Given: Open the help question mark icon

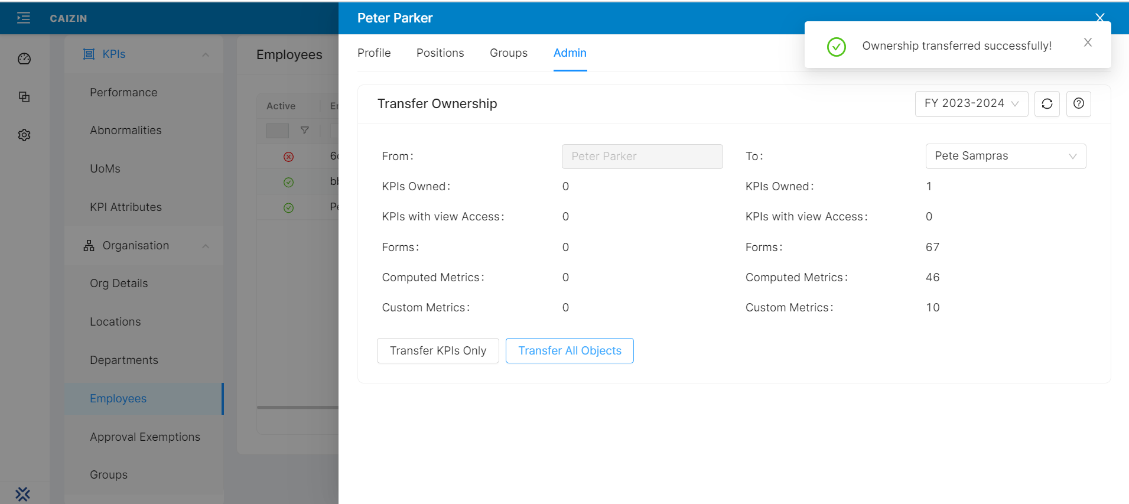Looking at the screenshot, I should click(x=1078, y=104).
